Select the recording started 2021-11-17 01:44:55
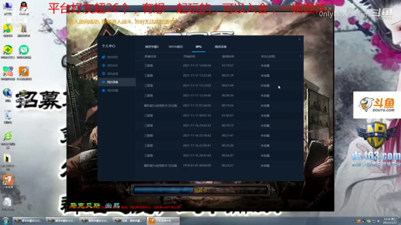Screen dimensions: 401x225 [x=220, y=105]
